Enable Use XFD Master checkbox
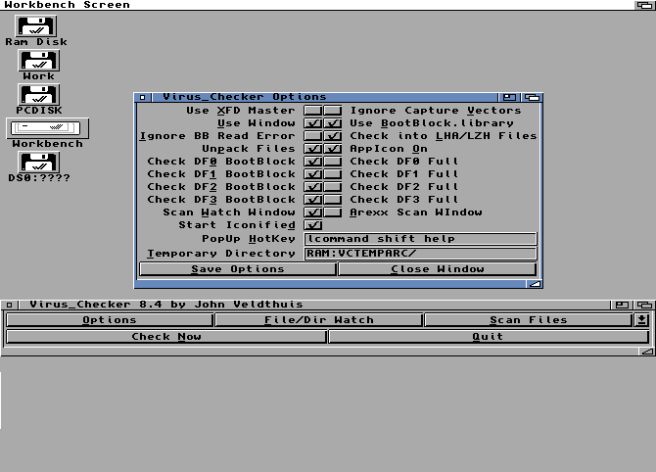Image resolution: width=656 pixels, height=472 pixels. click(313, 111)
